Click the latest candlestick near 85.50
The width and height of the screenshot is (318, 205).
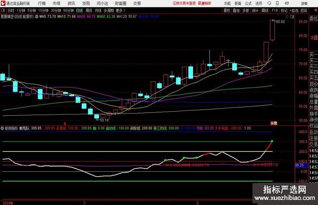point(272,30)
